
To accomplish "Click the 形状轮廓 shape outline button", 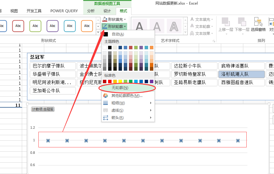I will pos(114,26).
